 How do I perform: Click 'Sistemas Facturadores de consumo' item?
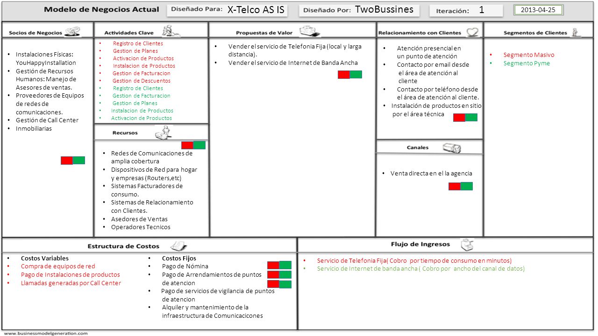pos(147,190)
